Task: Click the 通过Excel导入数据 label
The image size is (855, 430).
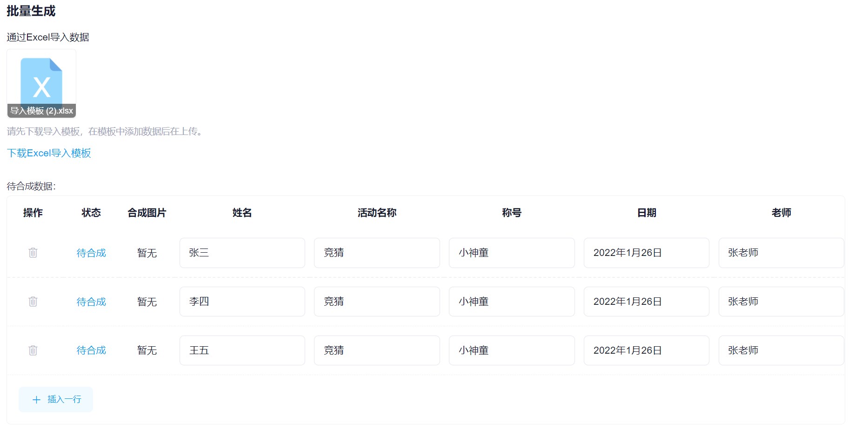Action: 48,37
